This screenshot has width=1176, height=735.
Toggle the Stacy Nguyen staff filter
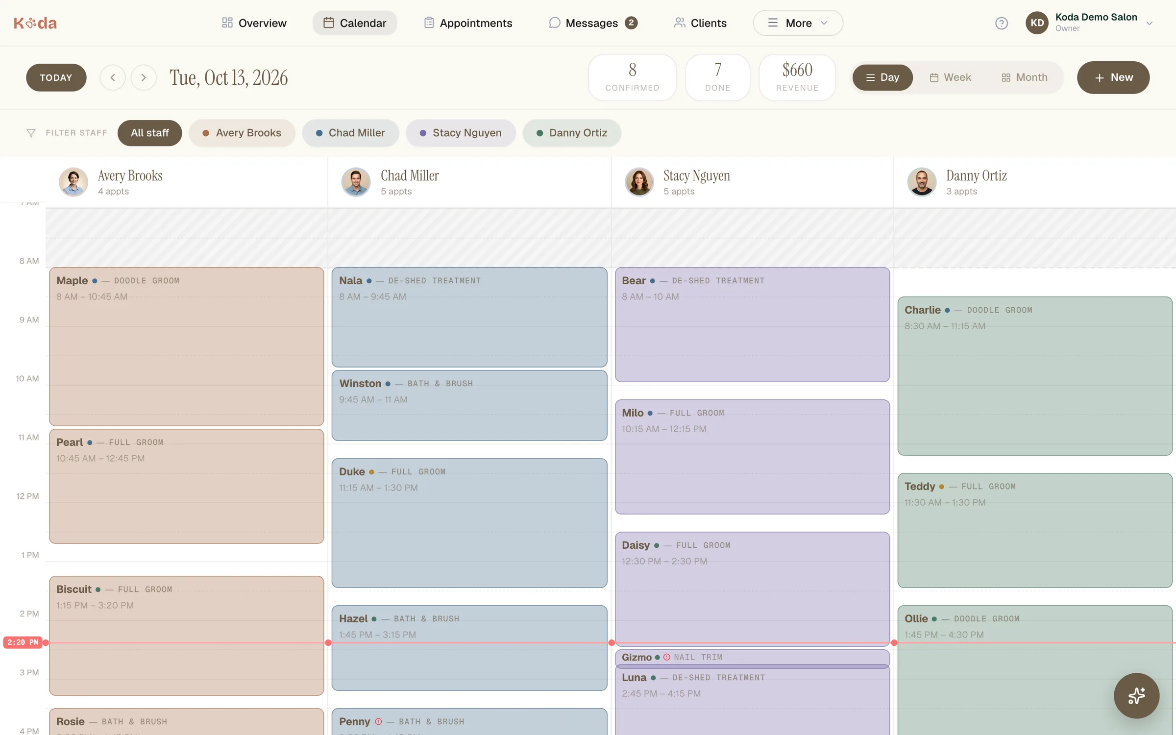[461, 133]
